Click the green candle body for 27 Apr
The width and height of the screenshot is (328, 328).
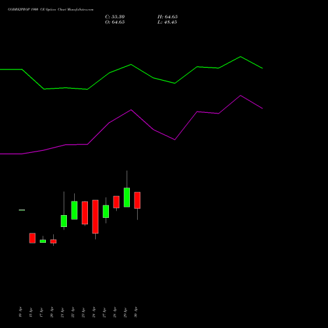tap(106, 211)
